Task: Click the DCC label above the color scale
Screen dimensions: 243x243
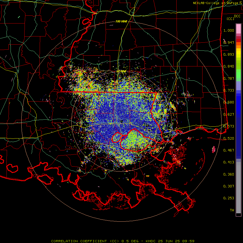Action: pos(237,16)
